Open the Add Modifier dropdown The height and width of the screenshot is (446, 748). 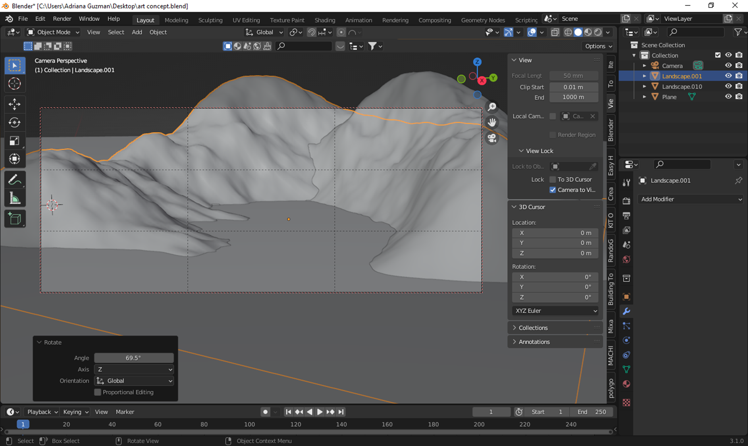click(691, 199)
